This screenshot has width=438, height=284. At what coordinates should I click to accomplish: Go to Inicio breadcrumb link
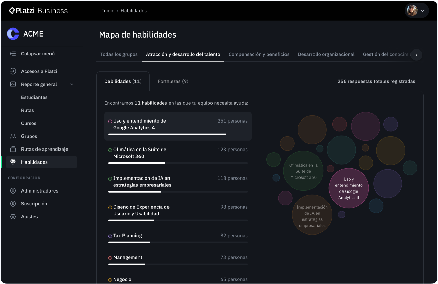pyautogui.click(x=108, y=11)
